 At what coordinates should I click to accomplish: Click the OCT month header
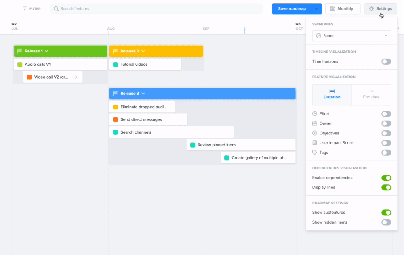pyautogui.click(x=299, y=29)
